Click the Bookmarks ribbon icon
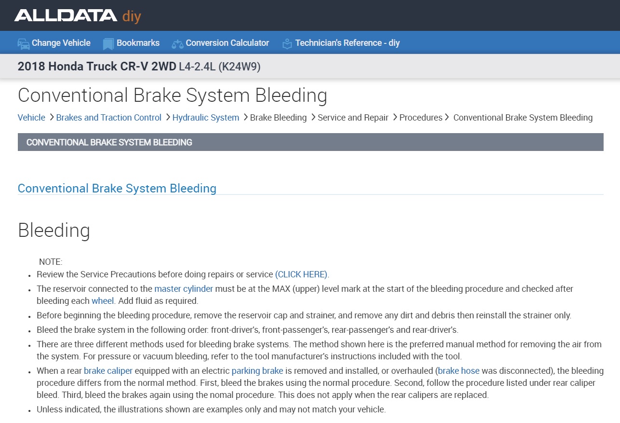Image resolution: width=620 pixels, height=423 pixels. point(108,43)
